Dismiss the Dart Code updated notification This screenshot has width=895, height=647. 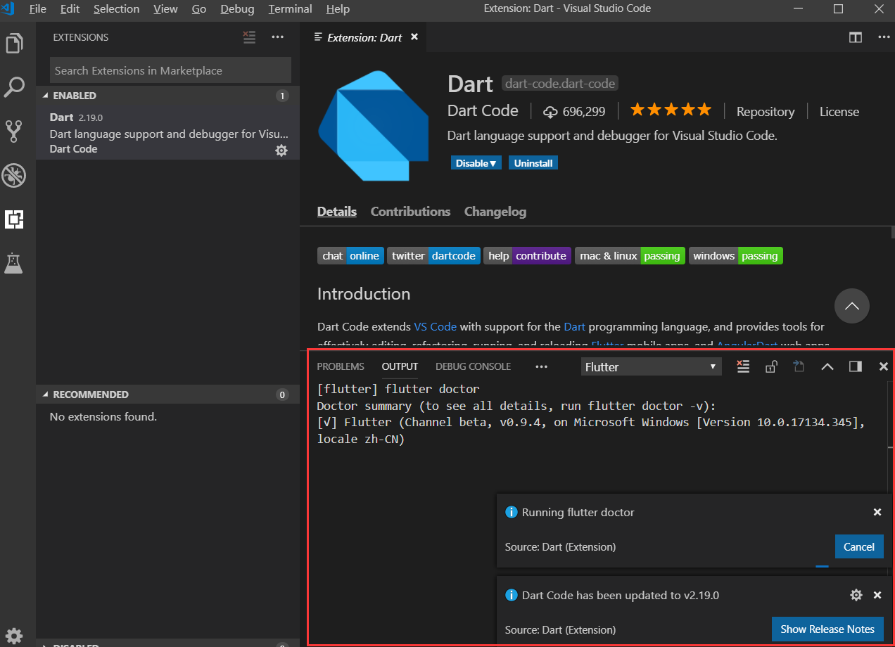[877, 595]
